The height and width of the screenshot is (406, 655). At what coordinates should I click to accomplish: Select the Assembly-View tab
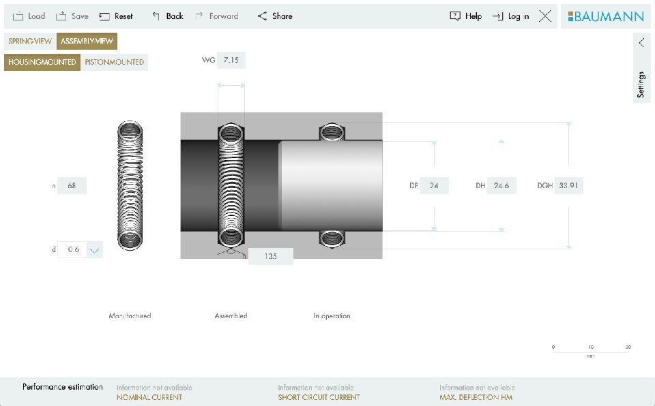click(87, 42)
